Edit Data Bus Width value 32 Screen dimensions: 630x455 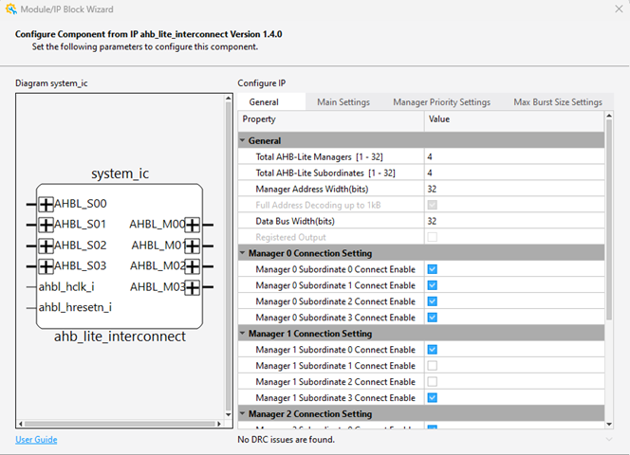pyautogui.click(x=514, y=221)
